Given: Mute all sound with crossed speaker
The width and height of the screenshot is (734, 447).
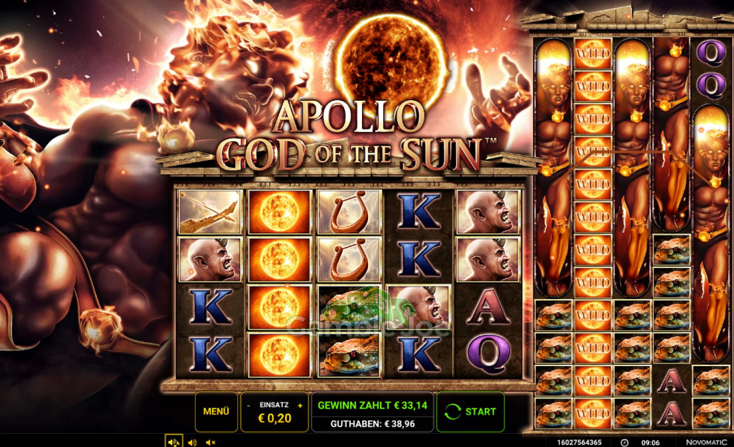Looking at the screenshot, I should pyautogui.click(x=211, y=442).
